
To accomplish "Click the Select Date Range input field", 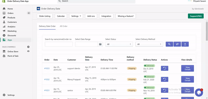I will 87,44.
